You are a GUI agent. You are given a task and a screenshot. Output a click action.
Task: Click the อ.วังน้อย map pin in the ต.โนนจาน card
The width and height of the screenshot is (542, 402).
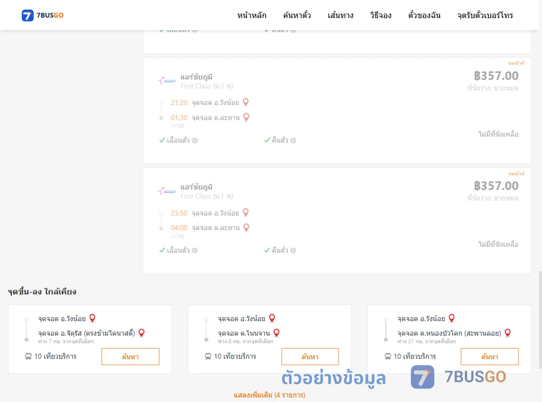tap(272, 318)
